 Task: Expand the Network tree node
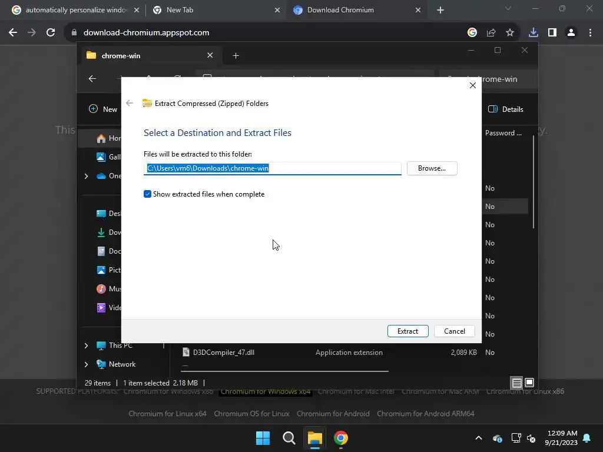tap(86, 364)
